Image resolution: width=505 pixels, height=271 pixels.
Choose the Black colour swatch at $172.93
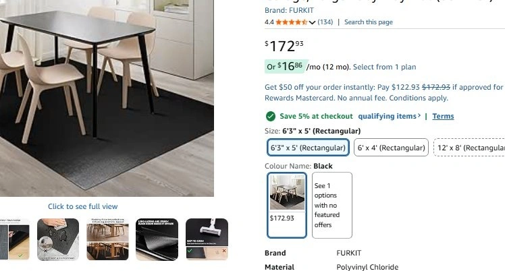coord(287,205)
